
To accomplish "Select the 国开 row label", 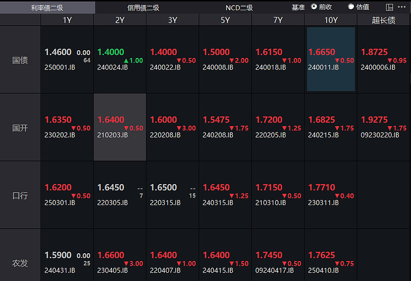I will click(20, 128).
